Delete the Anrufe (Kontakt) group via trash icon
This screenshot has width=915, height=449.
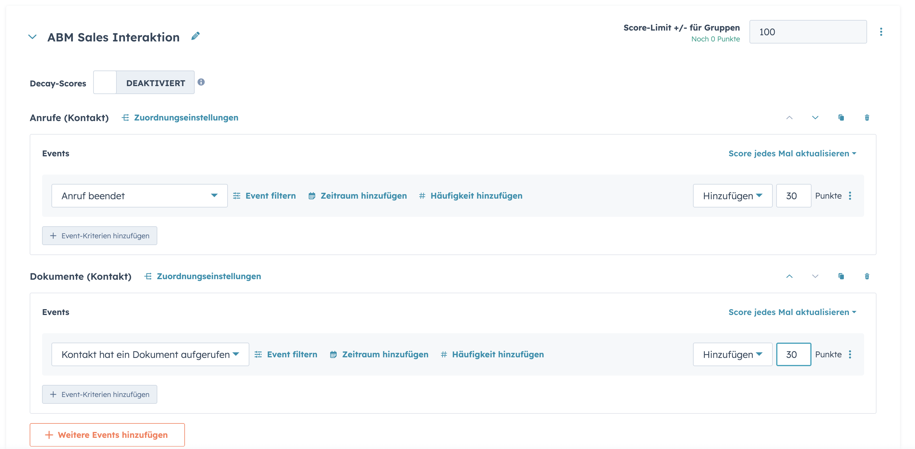click(x=867, y=118)
